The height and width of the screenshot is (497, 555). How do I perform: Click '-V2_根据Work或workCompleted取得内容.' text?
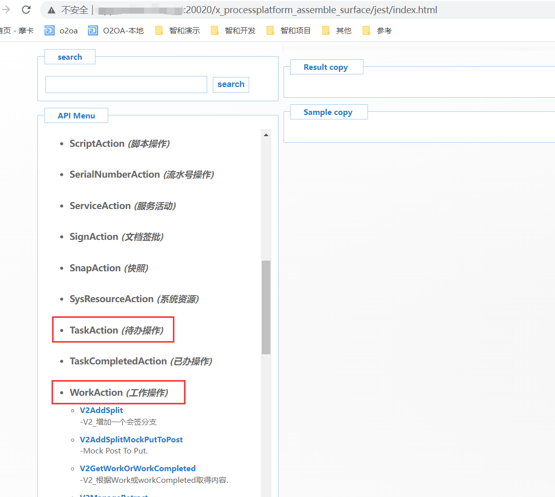pyautogui.click(x=154, y=480)
